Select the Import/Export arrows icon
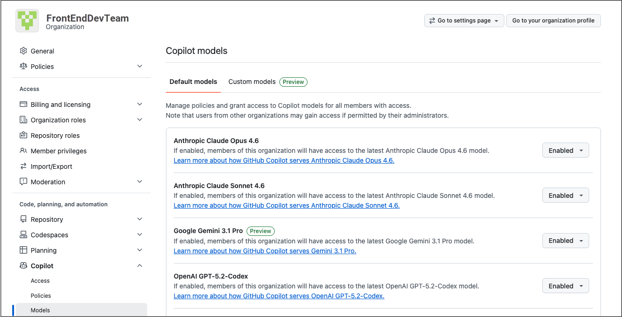622x317 pixels. pyautogui.click(x=23, y=166)
